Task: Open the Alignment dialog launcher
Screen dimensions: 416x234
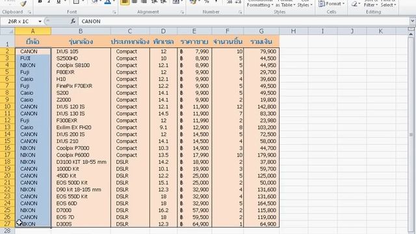Action: tap(182, 12)
